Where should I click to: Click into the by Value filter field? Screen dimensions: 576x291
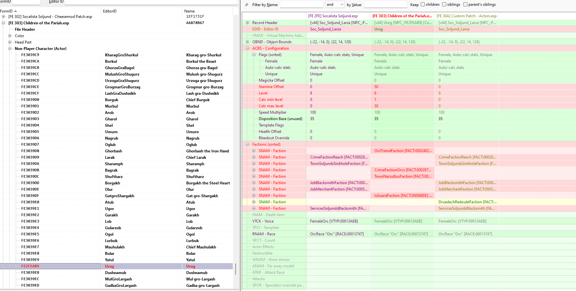385,4
